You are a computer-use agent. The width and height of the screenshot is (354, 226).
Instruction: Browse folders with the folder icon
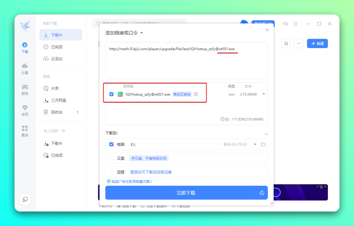263,144
